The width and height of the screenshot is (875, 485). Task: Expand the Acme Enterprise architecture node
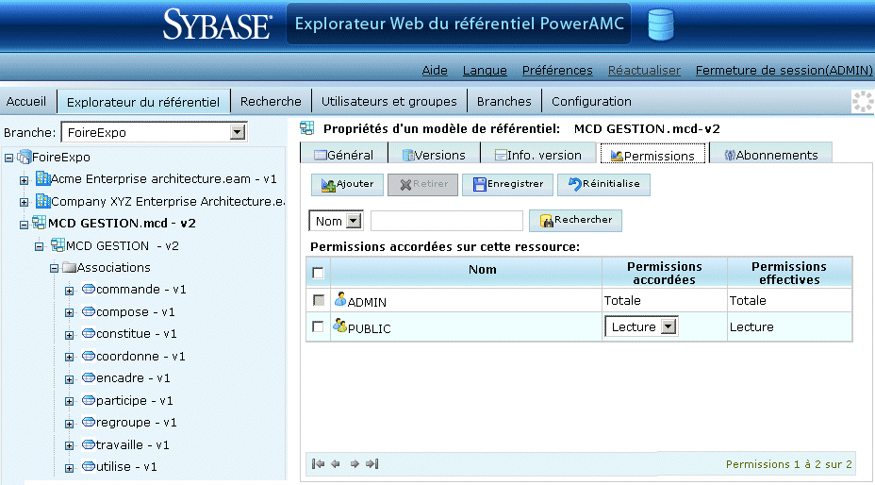pos(24,180)
